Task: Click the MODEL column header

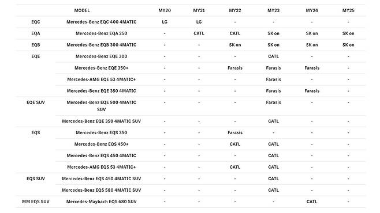Action: (82, 10)
